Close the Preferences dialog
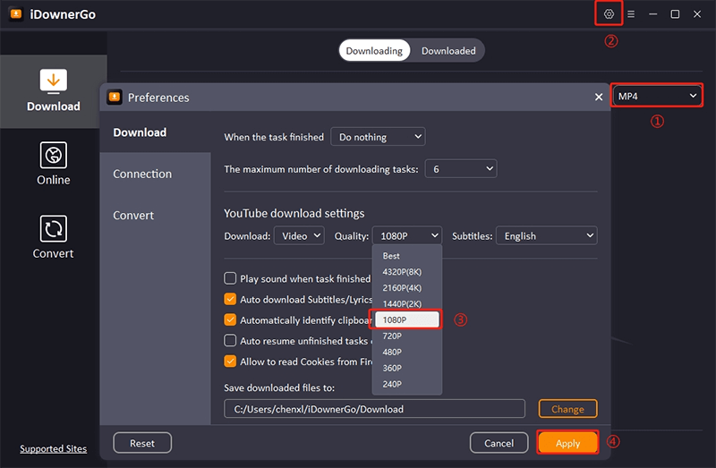716x468 pixels. tap(599, 97)
